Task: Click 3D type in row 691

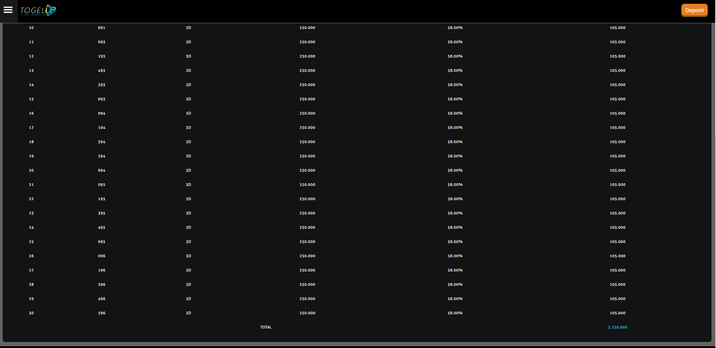Action: tap(188, 28)
